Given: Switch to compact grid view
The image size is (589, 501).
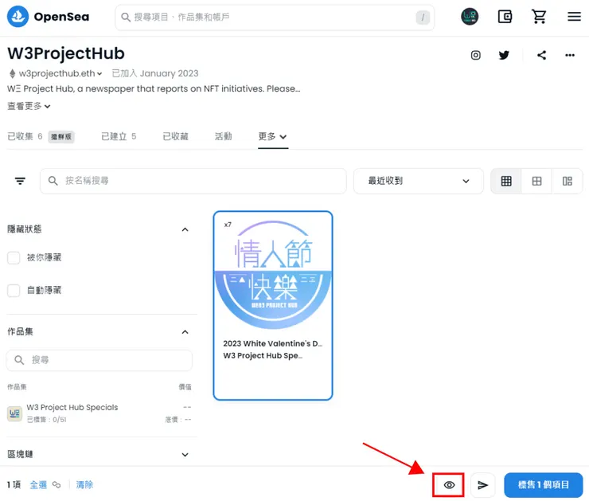Looking at the screenshot, I should [x=506, y=181].
